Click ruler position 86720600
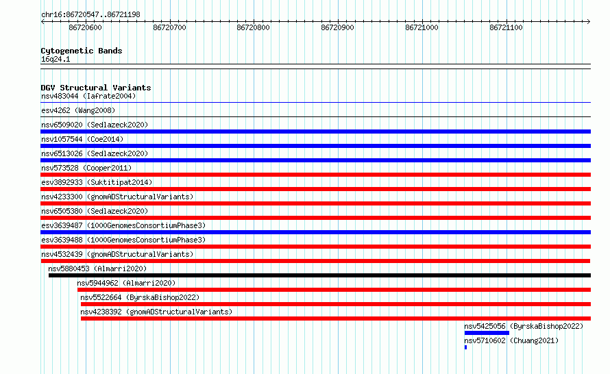 (85, 27)
